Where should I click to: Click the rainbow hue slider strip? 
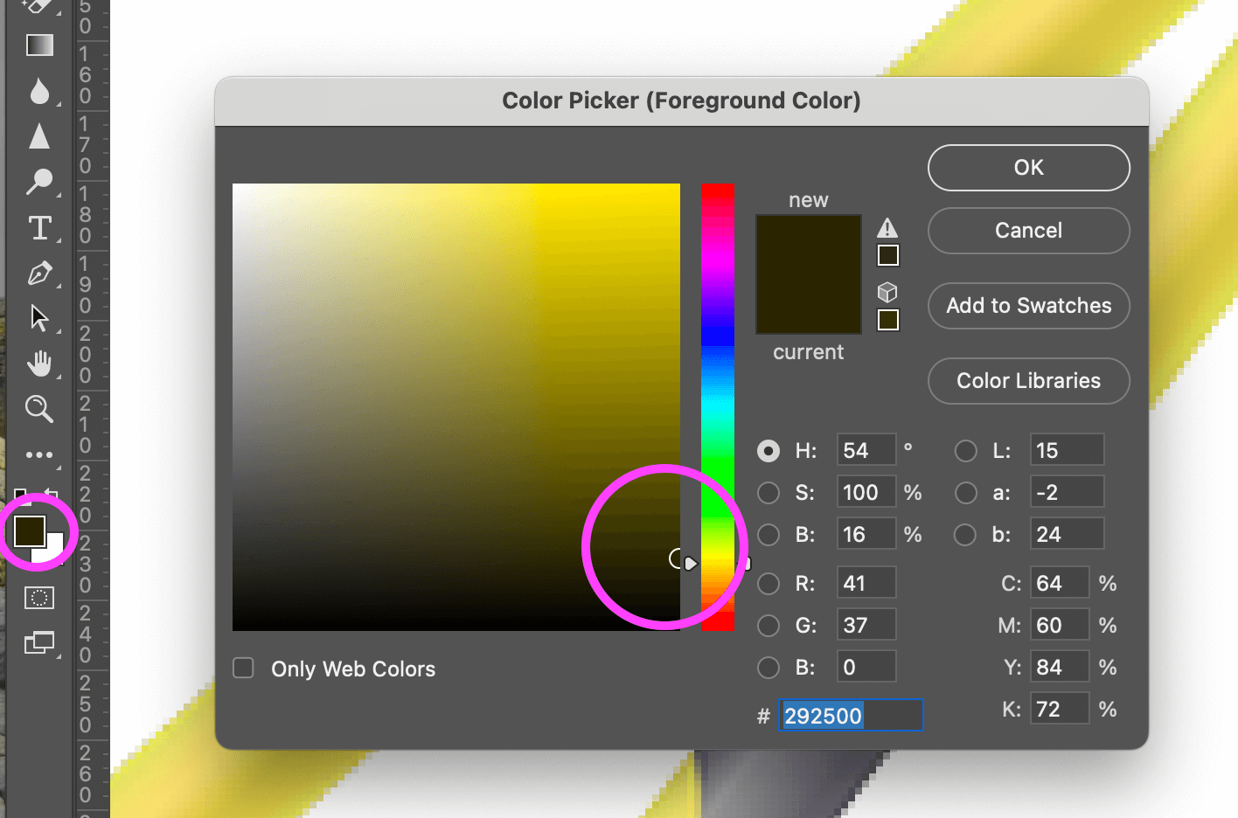click(717, 406)
